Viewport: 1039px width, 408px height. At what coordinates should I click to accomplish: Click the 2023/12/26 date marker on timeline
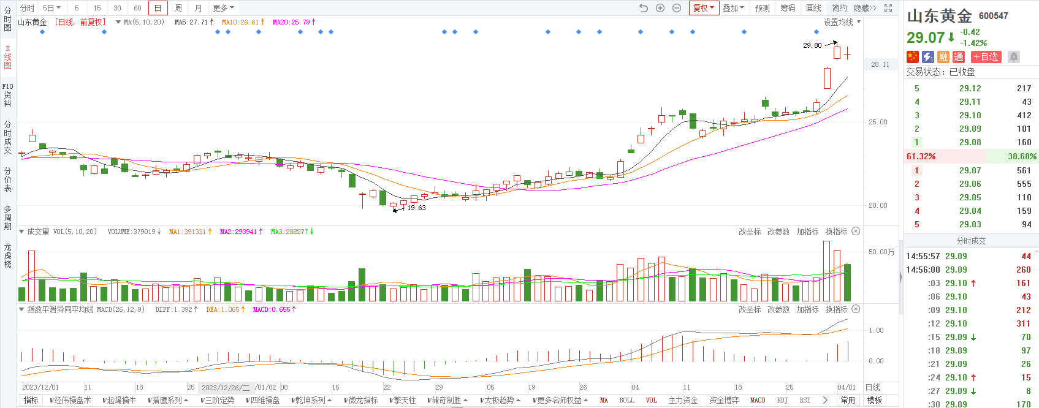225,388
